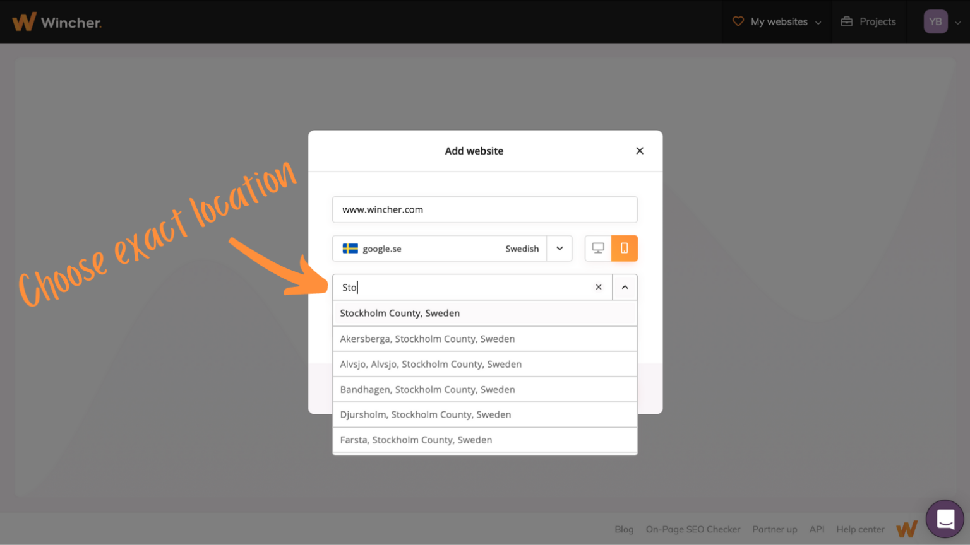970x545 pixels.
Task: Open the google.se search engine dropdown
Action: click(559, 248)
